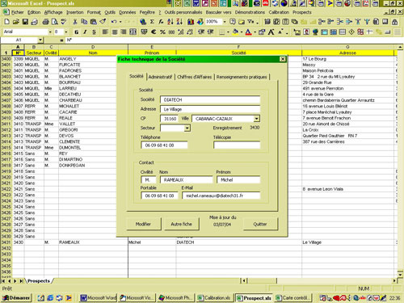Click the Paste clipboard icon

[x=94, y=22]
